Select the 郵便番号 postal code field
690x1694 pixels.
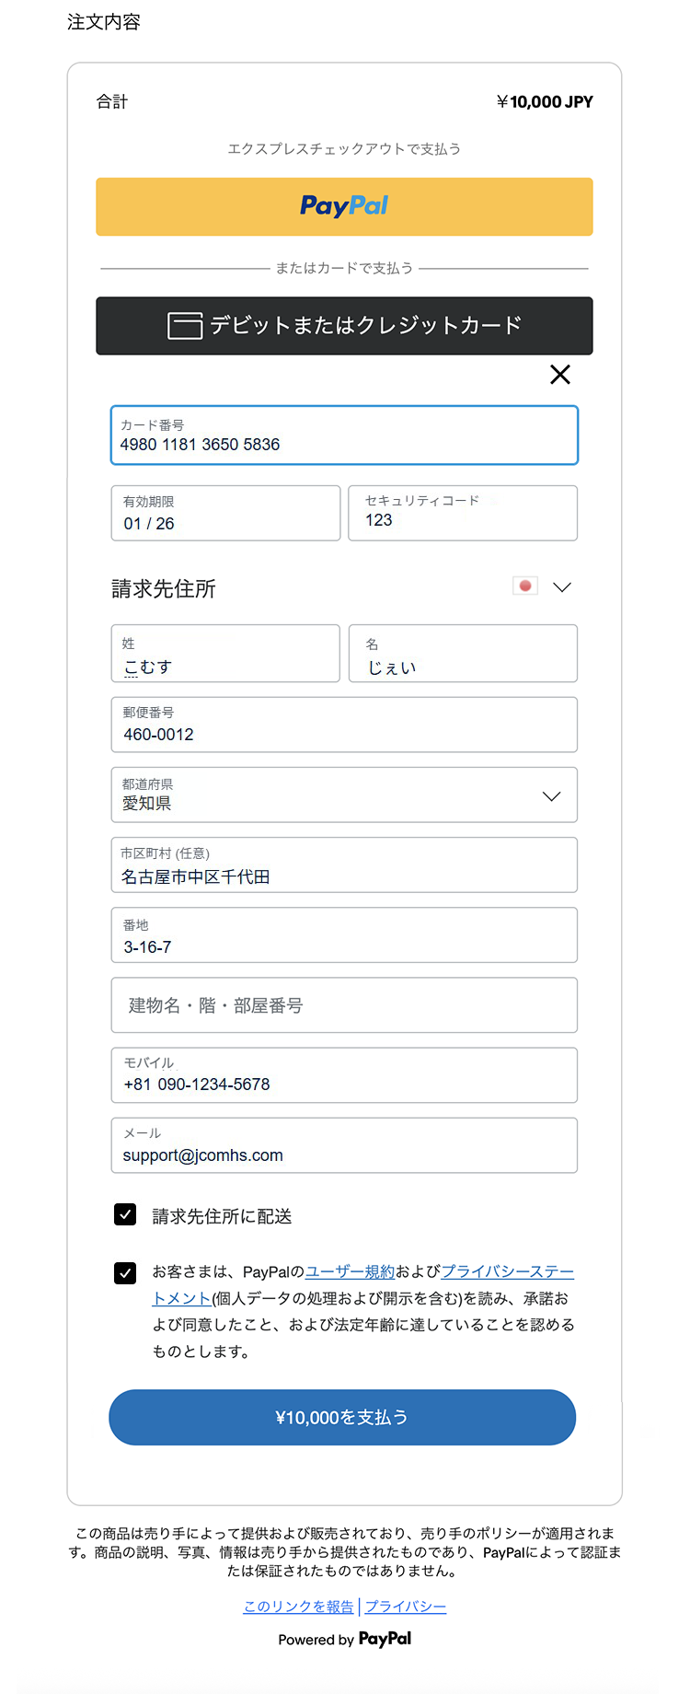click(344, 725)
